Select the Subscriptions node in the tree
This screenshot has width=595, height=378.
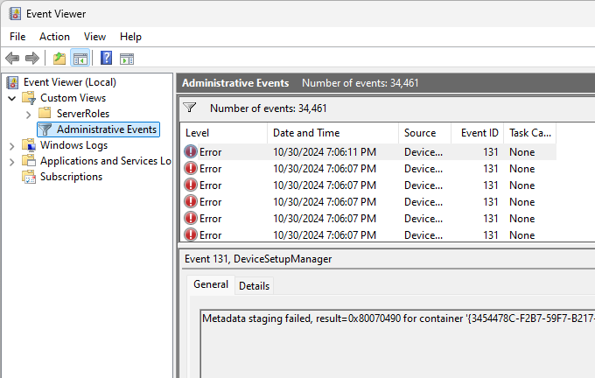[71, 177]
